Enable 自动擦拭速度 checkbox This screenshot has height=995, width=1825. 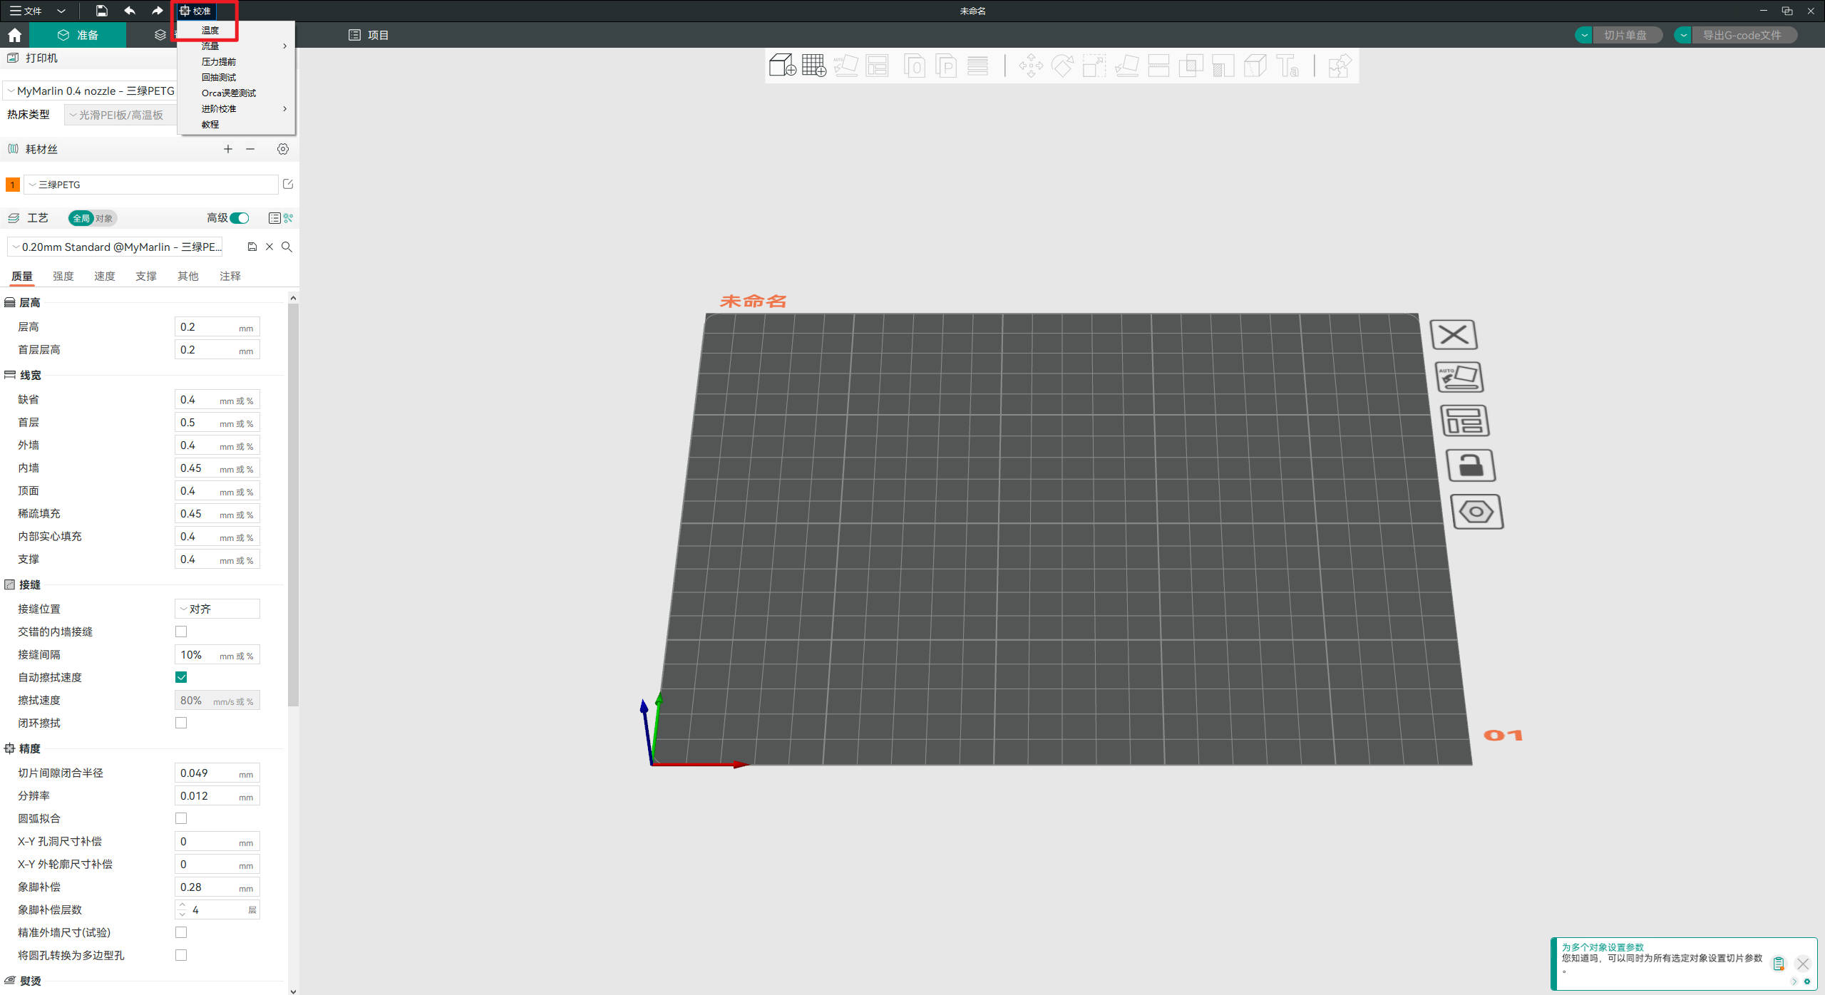click(181, 676)
